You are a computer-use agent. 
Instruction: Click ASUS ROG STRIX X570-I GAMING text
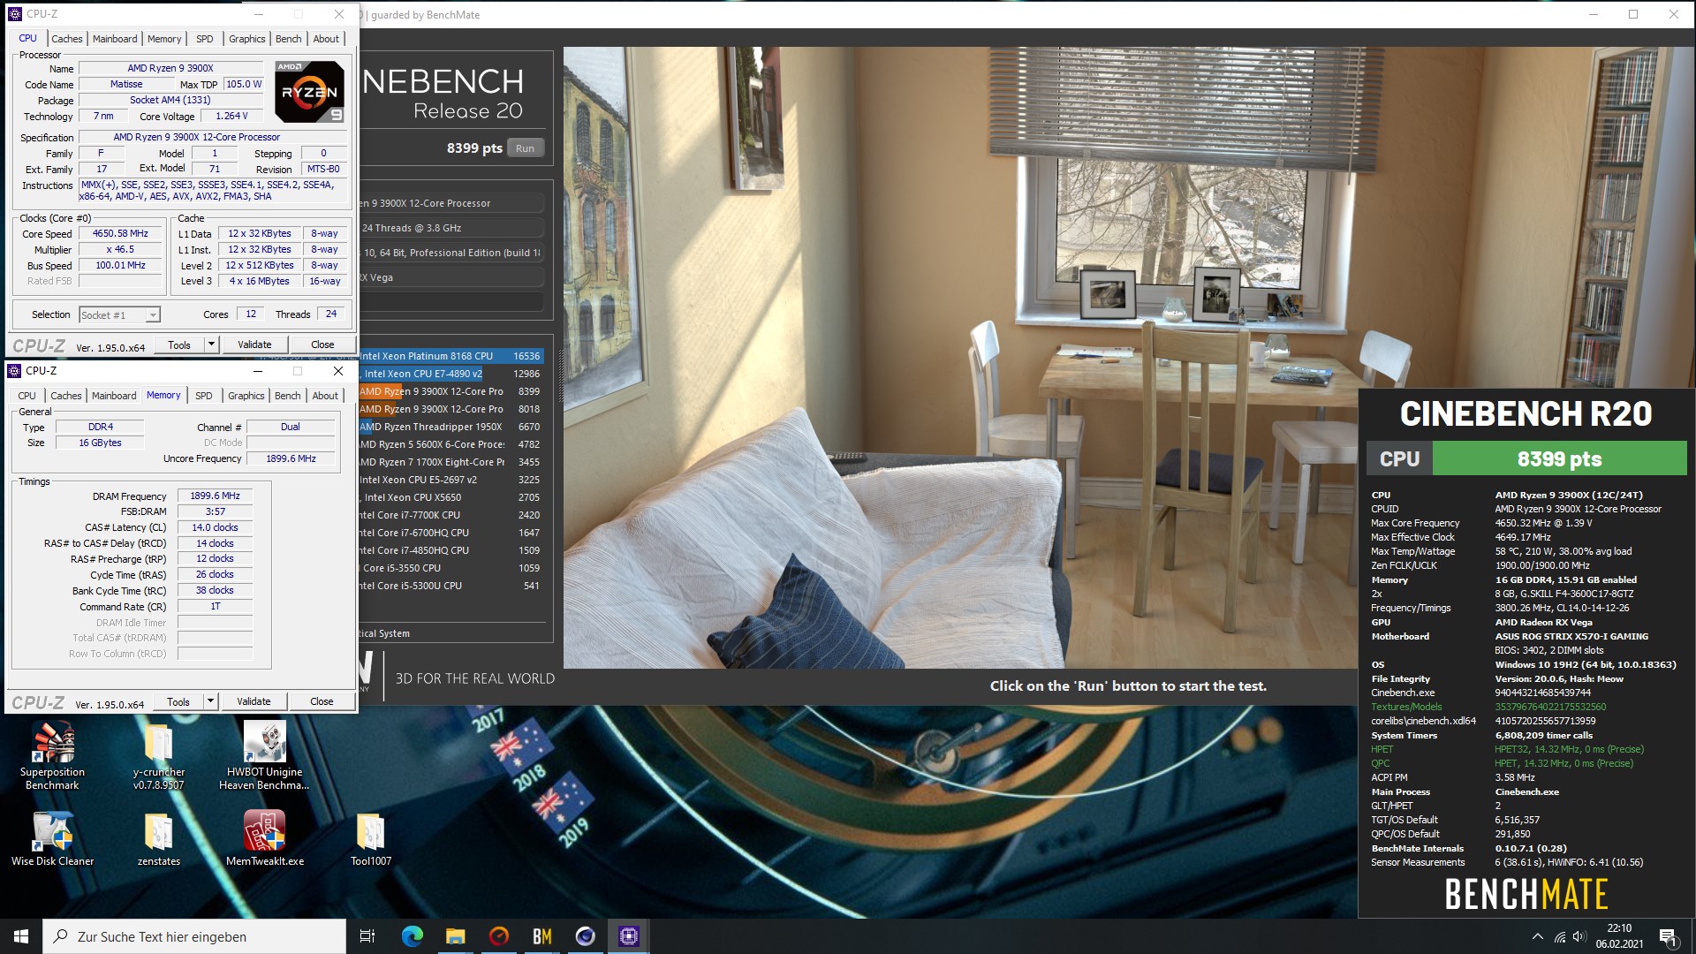pos(1571,636)
